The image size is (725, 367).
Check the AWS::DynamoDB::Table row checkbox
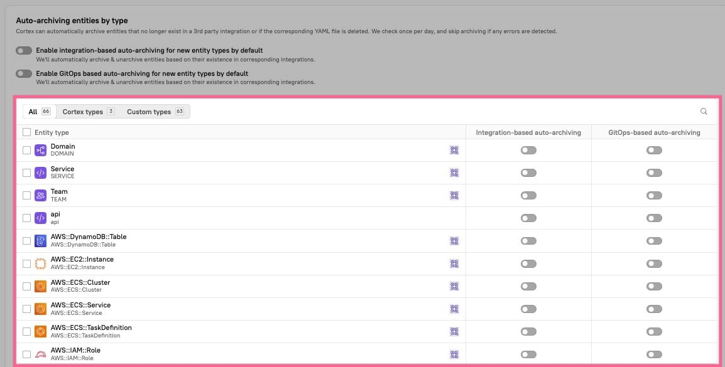point(27,240)
